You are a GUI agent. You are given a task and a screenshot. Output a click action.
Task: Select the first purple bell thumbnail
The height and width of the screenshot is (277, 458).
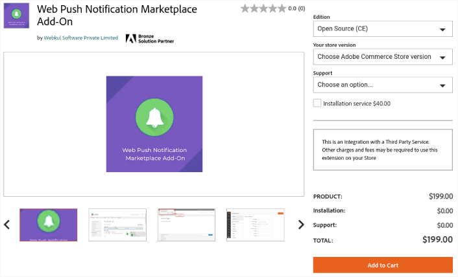click(49, 225)
